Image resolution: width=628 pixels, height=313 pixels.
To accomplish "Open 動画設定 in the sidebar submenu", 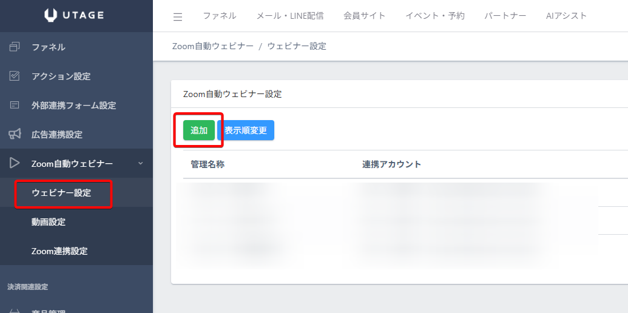I will pyautogui.click(x=49, y=222).
